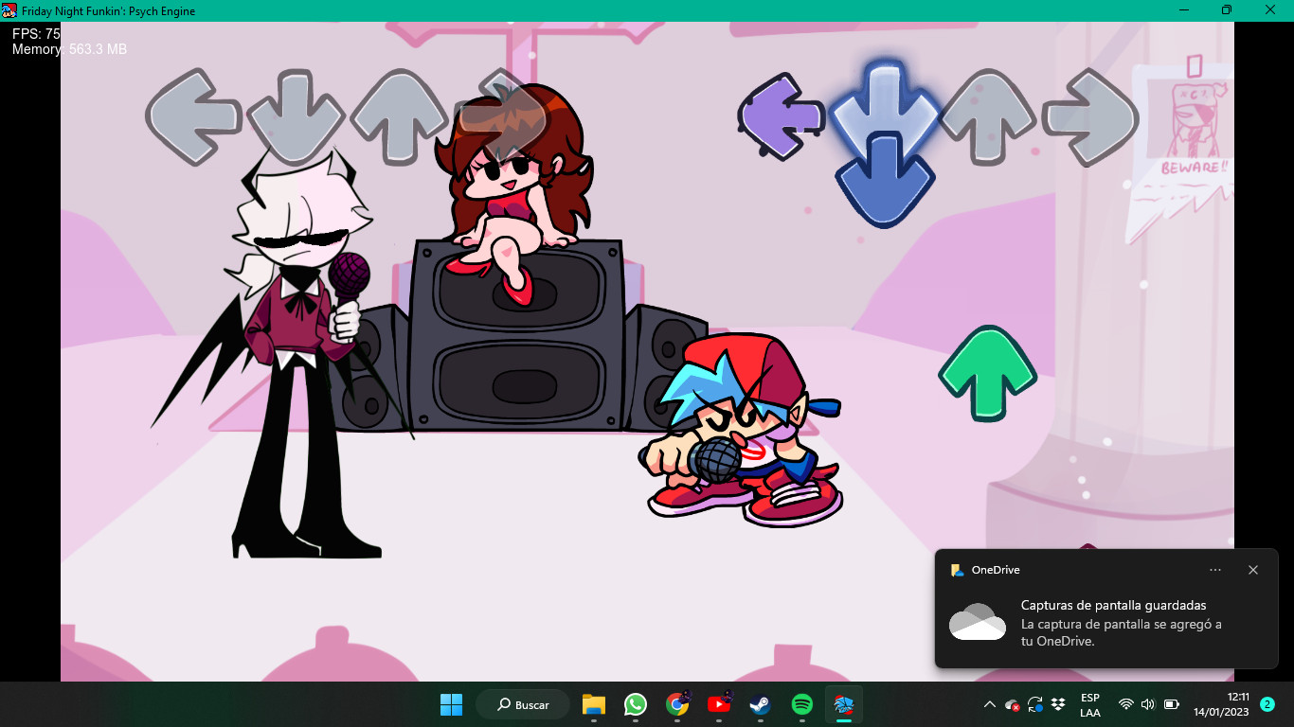Click the falling blue down arrow note
The image size is (1294, 727).
tap(885, 180)
